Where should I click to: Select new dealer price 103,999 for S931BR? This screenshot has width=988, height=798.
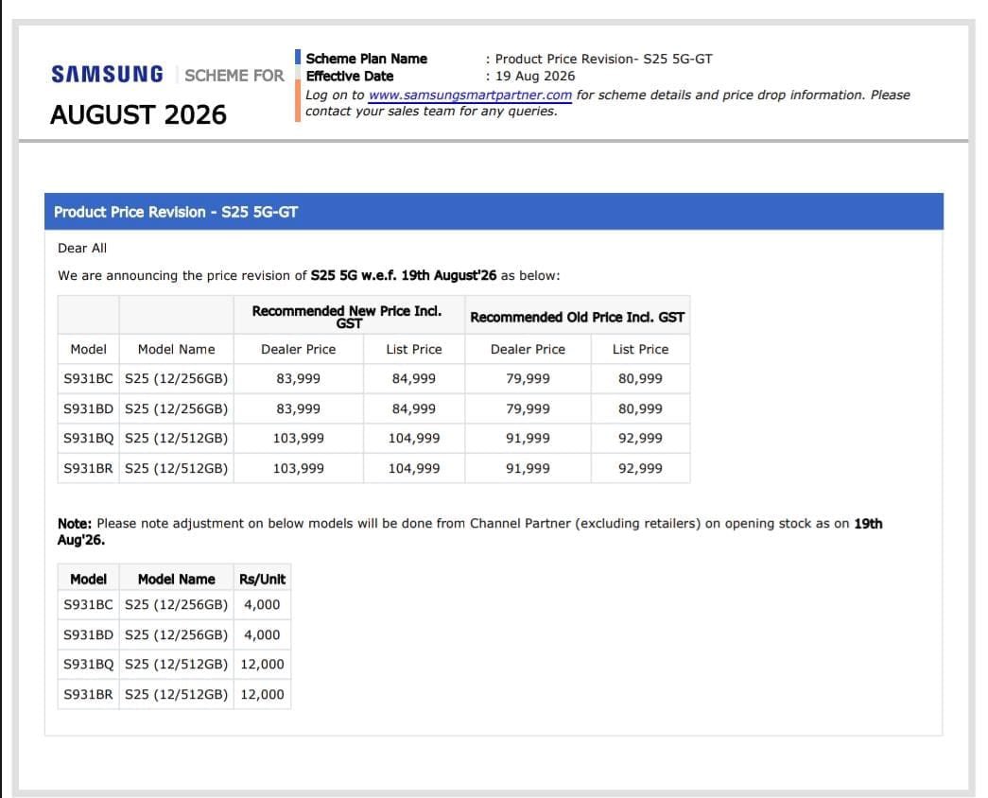299,468
